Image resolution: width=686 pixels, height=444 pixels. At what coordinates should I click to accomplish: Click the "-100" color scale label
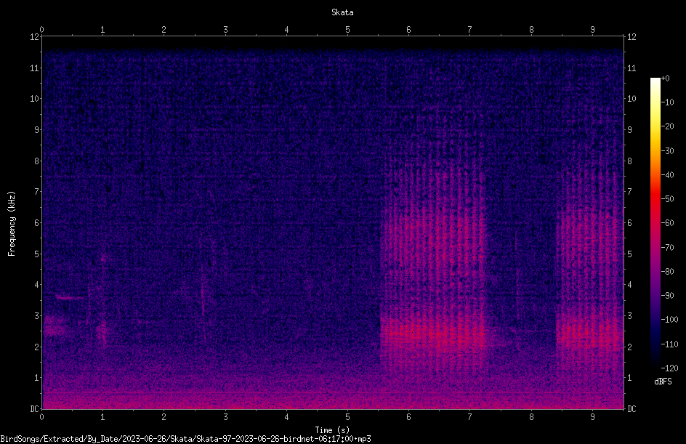669,320
